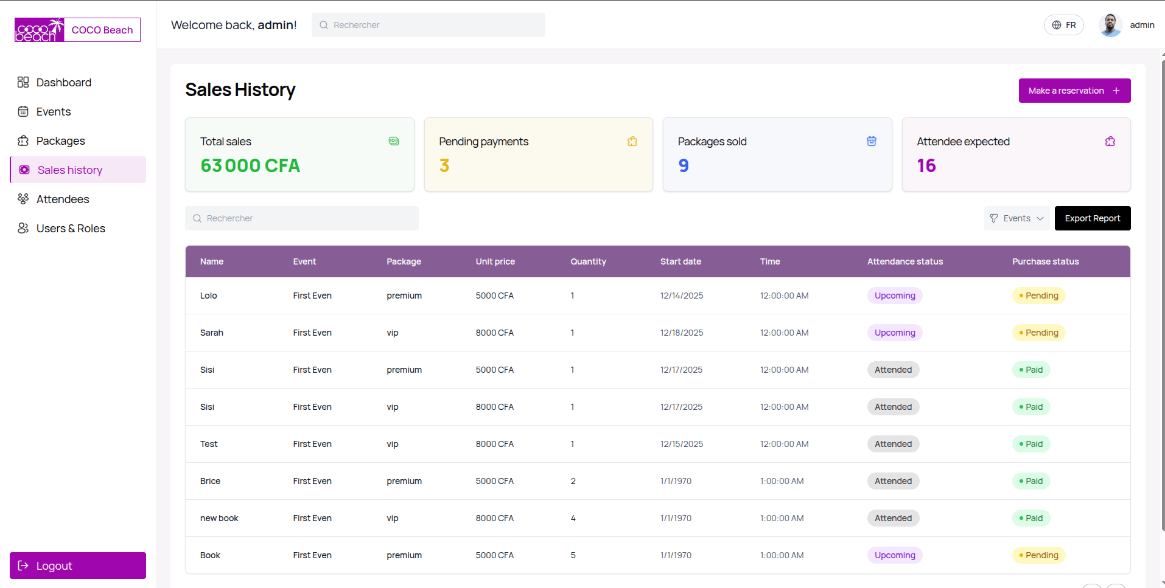1165x588 pixels.
Task: Open the FR language selector
Action: click(x=1063, y=25)
